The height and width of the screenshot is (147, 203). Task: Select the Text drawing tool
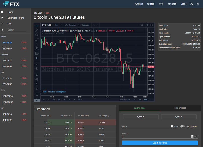(37, 44)
